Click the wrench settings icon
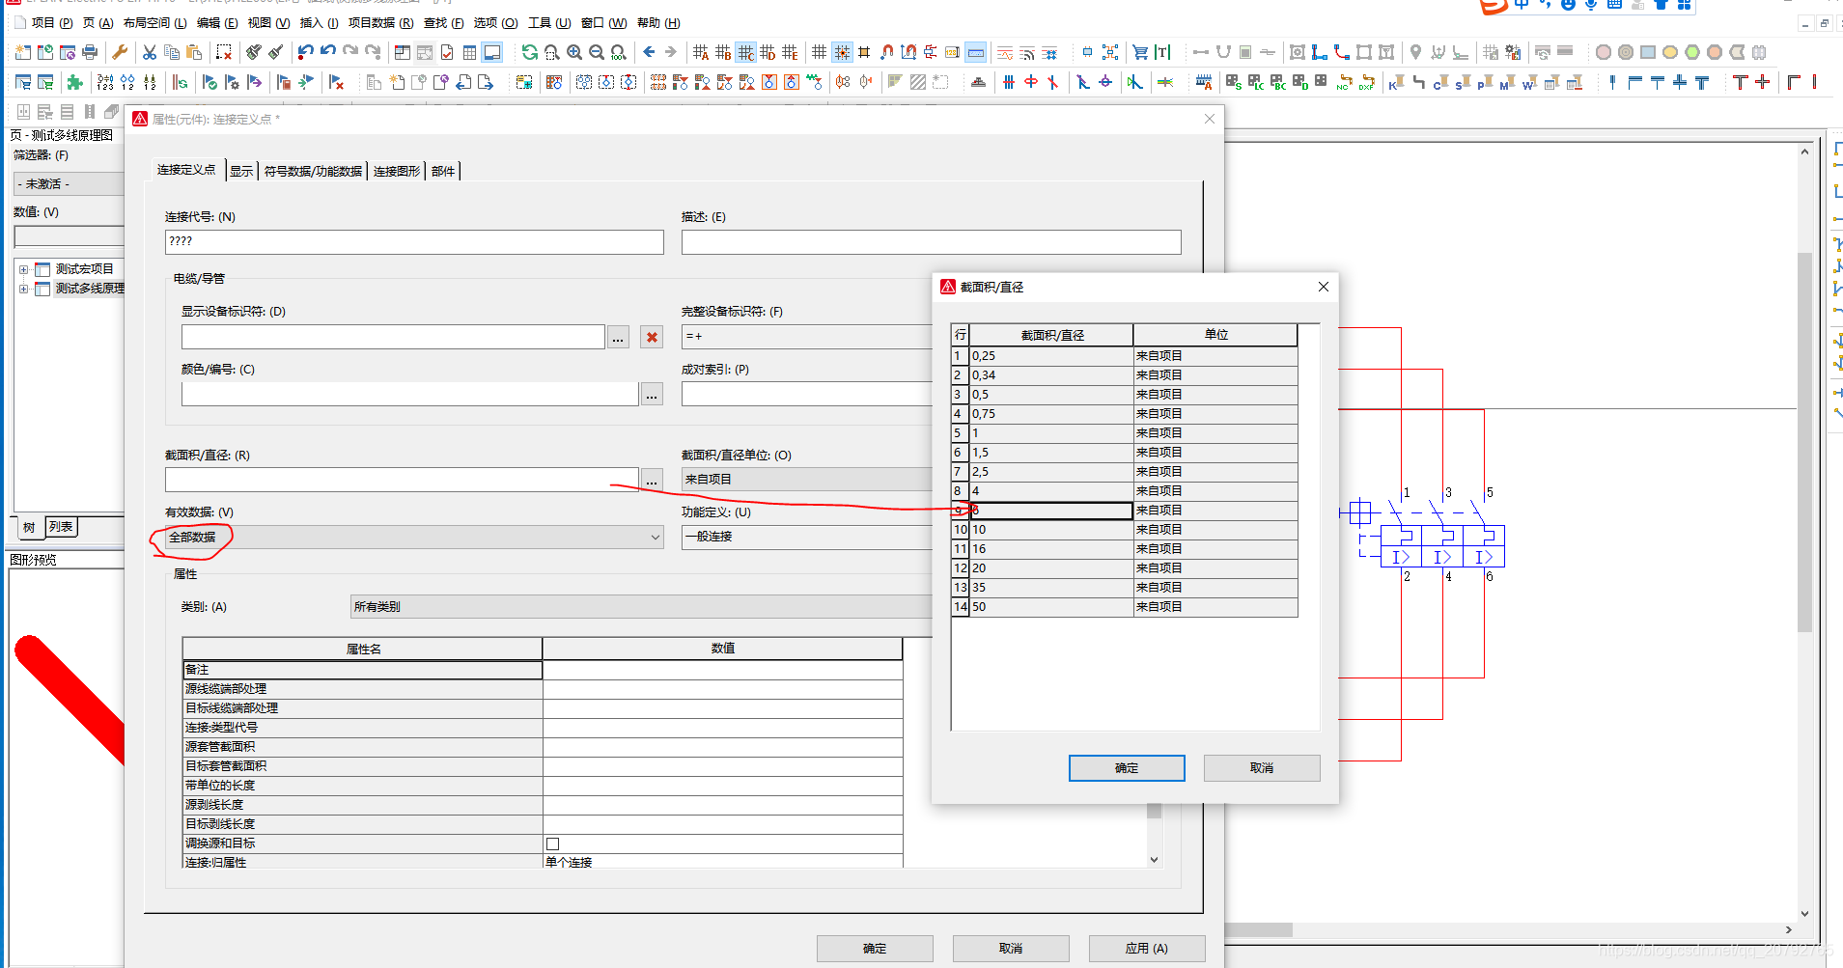Screen dimensions: 1843x968 point(120,52)
